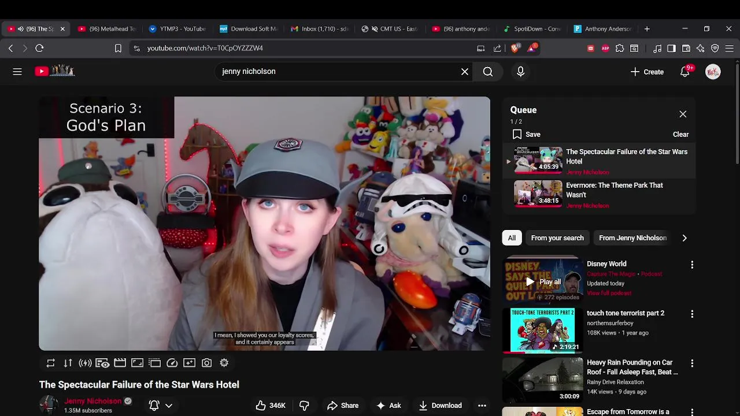This screenshot has width=740, height=416.
Task: Select the From your search chip
Action: [557, 238]
